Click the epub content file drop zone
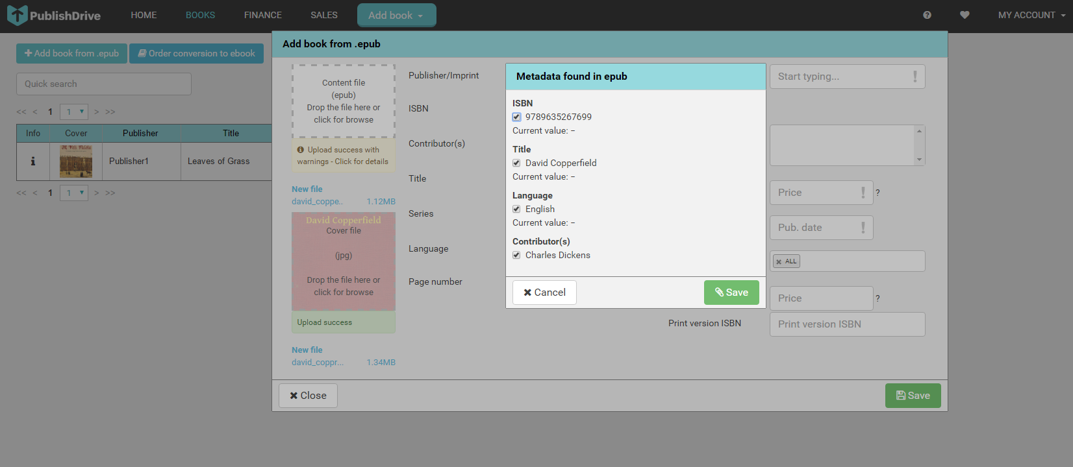 click(344, 101)
